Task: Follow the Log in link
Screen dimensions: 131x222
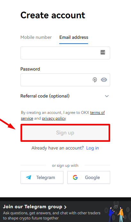Action: pyautogui.click(x=93, y=148)
